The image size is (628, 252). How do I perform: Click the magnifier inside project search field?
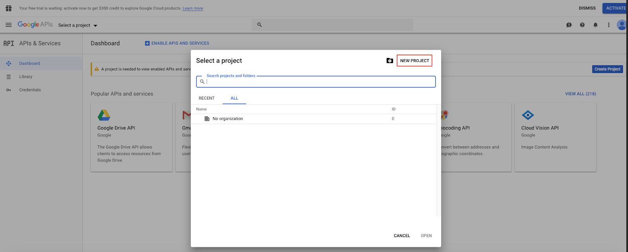click(202, 82)
